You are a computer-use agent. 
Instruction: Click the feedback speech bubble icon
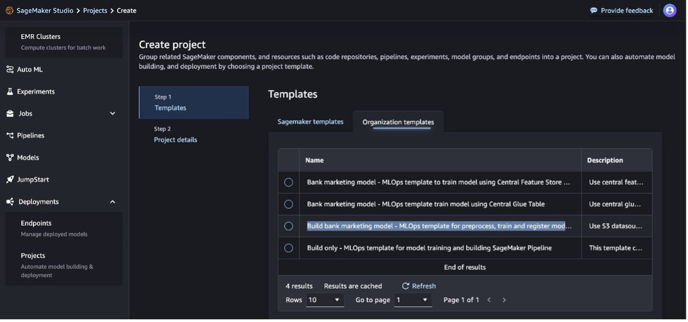point(594,11)
